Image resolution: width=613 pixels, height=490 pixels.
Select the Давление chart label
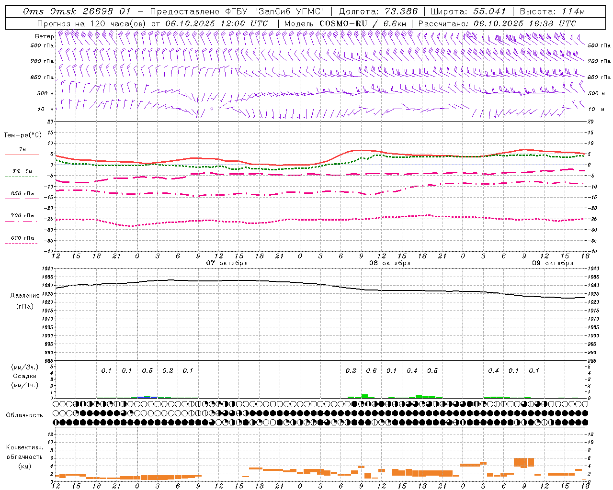[25, 296]
